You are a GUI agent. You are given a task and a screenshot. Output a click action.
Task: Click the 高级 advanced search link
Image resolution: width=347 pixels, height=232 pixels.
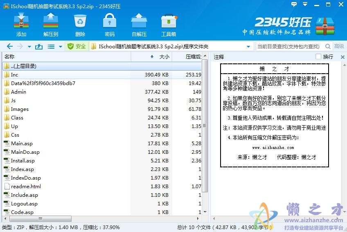[x=339, y=46]
